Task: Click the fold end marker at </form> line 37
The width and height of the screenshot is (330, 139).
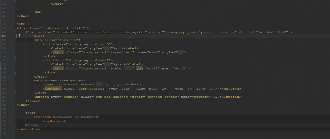Action: tap(15, 101)
